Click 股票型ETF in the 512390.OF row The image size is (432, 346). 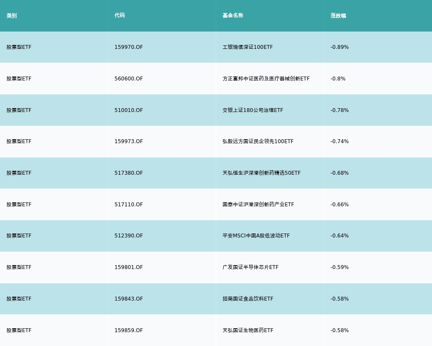pos(19,236)
